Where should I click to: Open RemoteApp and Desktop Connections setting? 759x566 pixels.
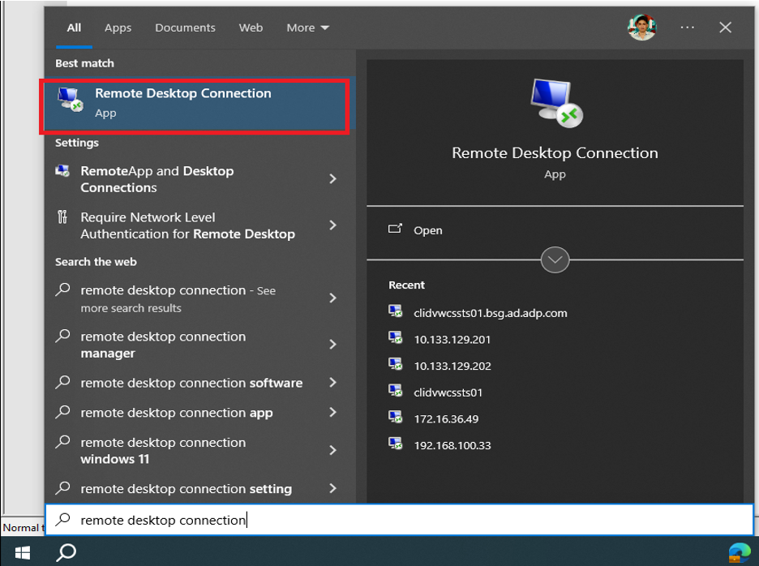click(200, 179)
